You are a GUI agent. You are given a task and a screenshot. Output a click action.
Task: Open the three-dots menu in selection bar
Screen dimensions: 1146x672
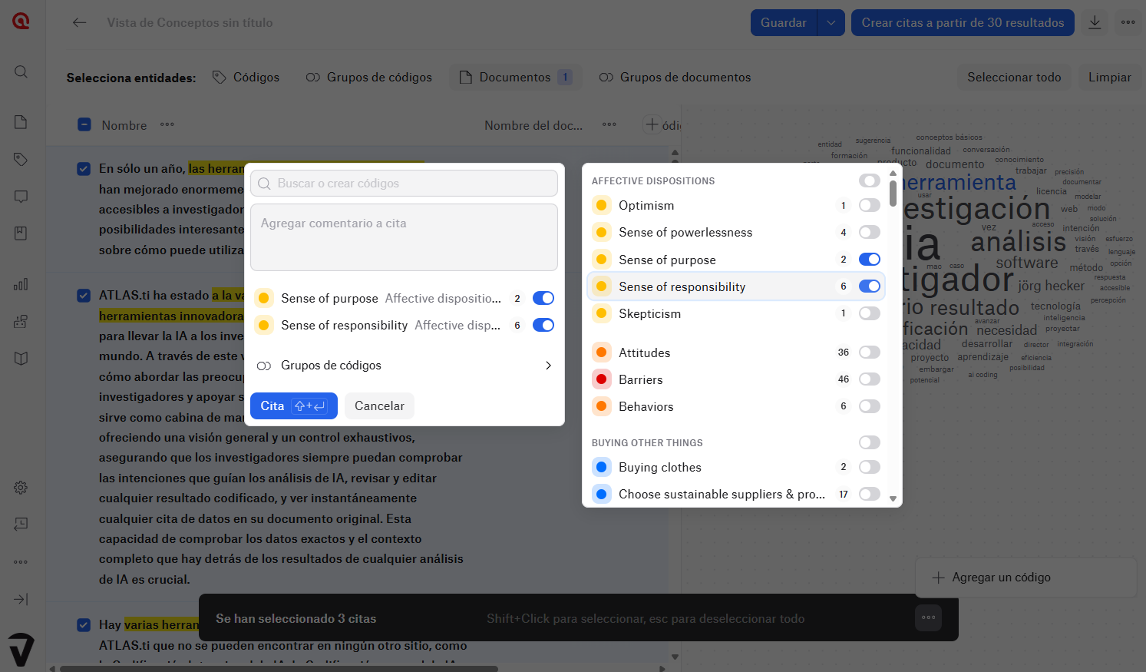point(928,617)
